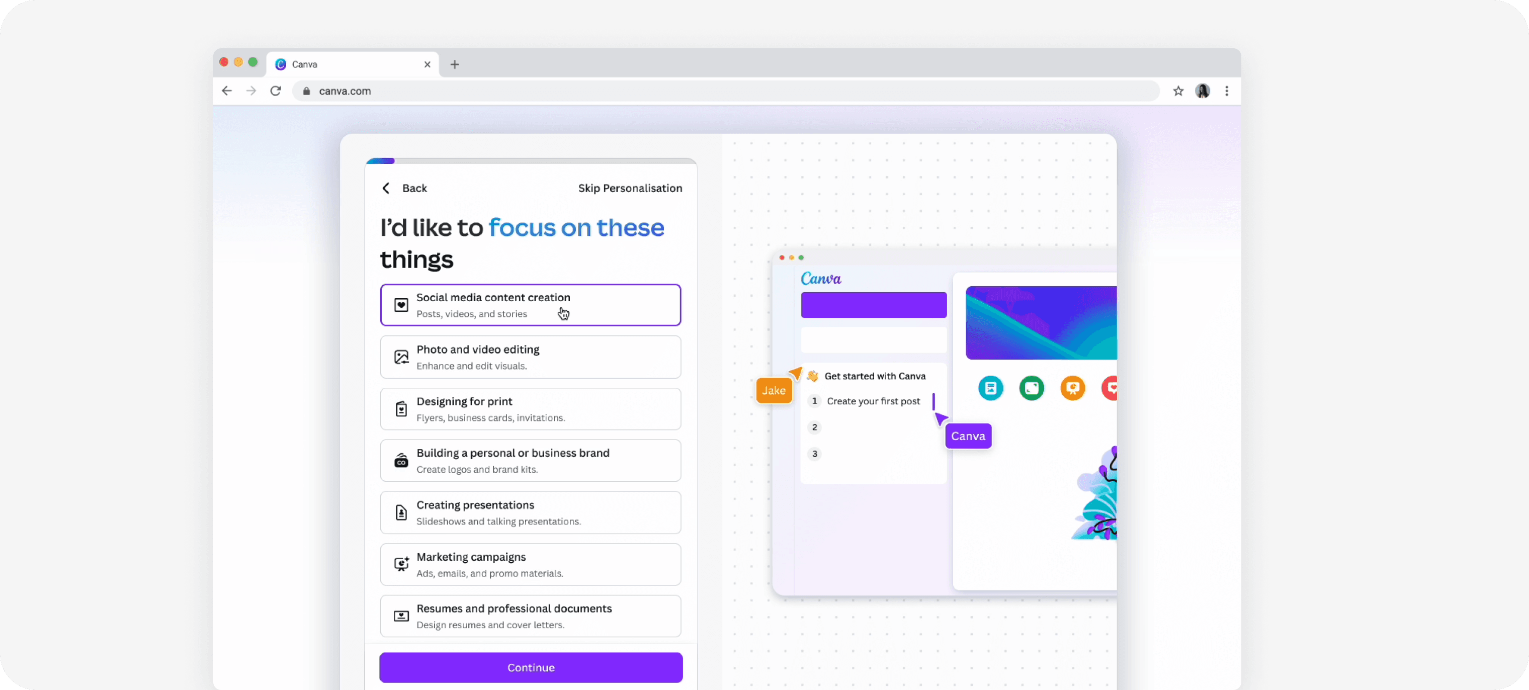Image resolution: width=1529 pixels, height=690 pixels.
Task: Select Social media content creation option
Action: click(x=530, y=305)
